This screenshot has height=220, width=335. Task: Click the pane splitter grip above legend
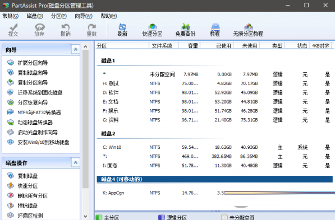click(215, 211)
